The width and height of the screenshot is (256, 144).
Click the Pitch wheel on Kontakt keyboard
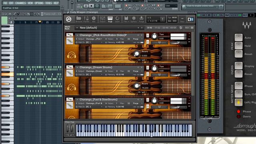(68, 128)
